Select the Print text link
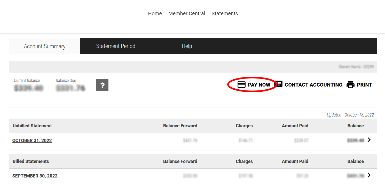 click(x=364, y=85)
